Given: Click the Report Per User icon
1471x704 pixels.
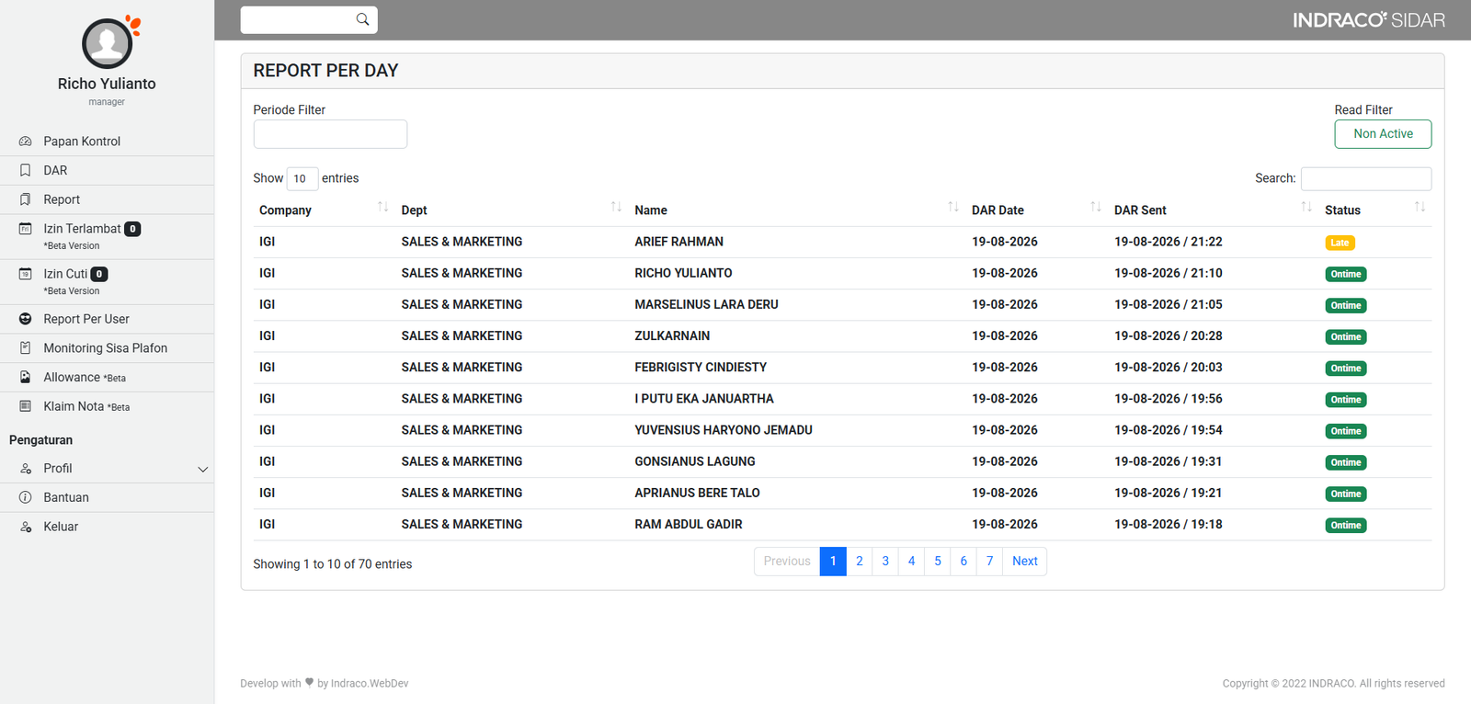Looking at the screenshot, I should (26, 319).
